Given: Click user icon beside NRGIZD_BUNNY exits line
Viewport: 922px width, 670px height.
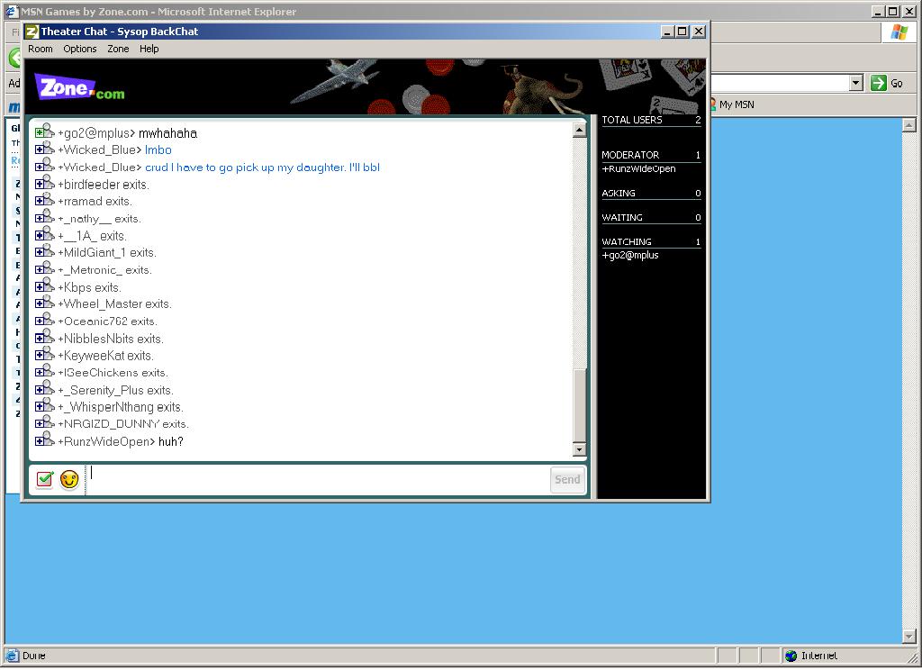Looking at the screenshot, I should click(45, 422).
